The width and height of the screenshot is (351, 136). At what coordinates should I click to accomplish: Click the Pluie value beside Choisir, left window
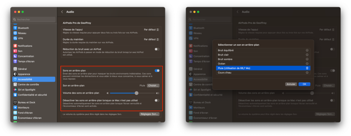142,85
